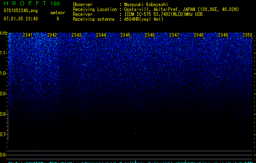
Task: Select the filename 0701052340.png
Action: click(21, 11)
